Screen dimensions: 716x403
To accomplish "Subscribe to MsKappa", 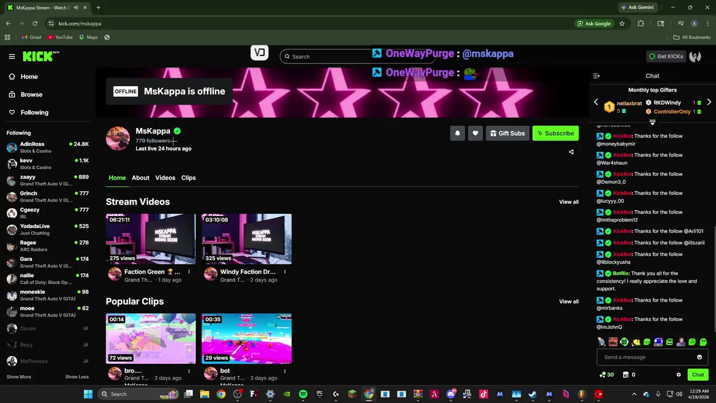I will click(x=555, y=133).
